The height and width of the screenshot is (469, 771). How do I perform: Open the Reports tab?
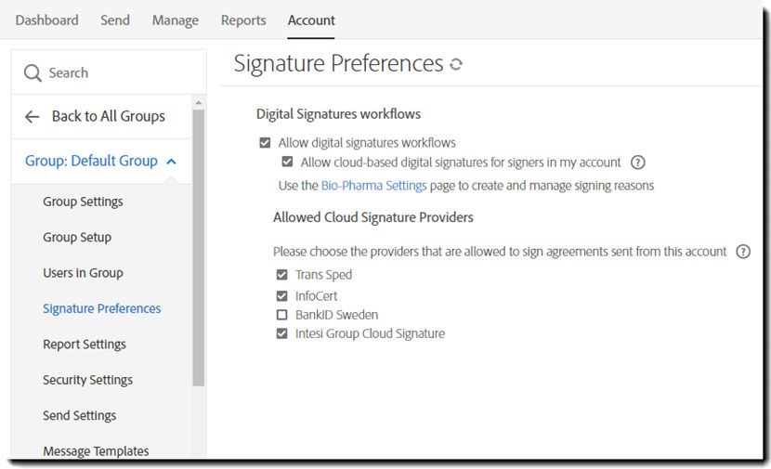(x=243, y=20)
